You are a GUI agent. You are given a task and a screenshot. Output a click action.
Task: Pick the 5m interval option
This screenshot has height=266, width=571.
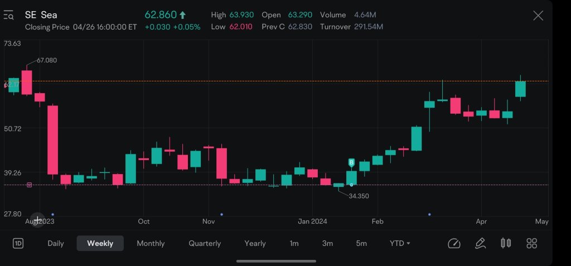(x=361, y=244)
